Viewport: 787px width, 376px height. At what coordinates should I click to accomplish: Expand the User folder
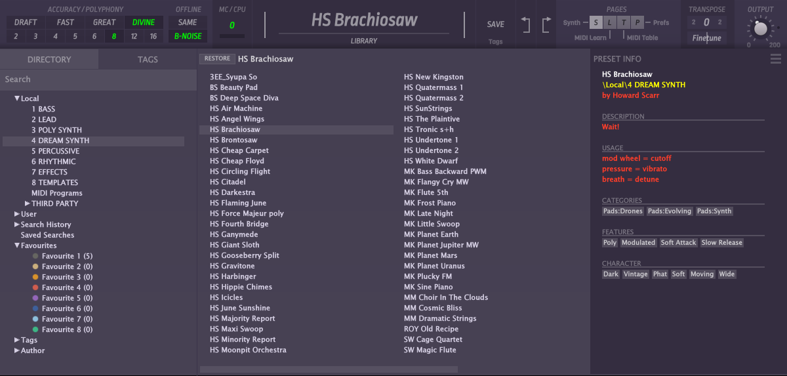(17, 214)
